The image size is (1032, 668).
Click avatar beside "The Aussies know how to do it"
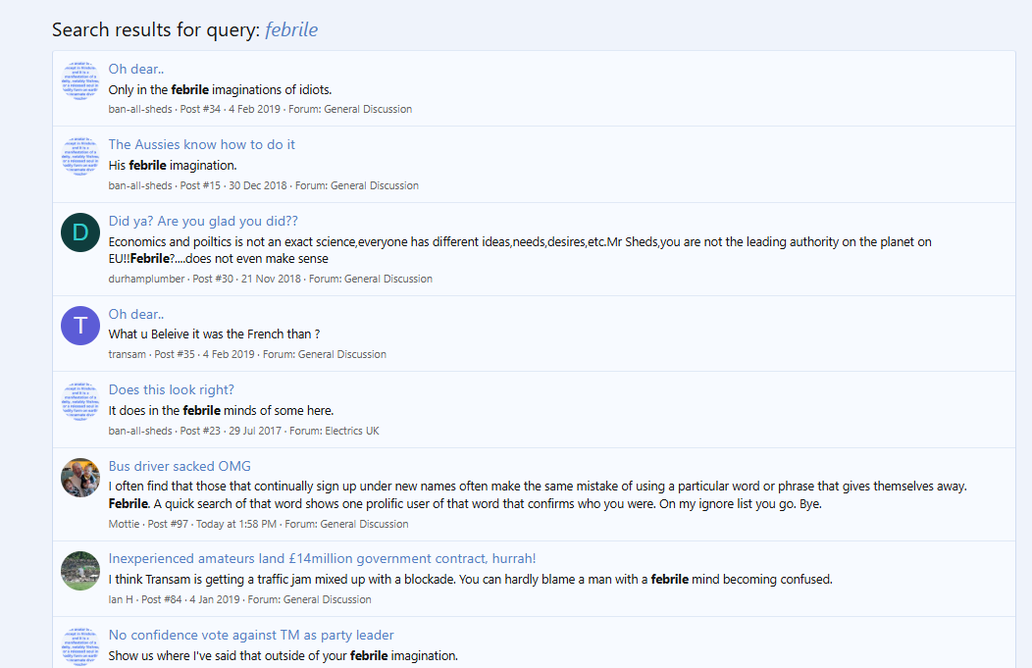[80, 156]
